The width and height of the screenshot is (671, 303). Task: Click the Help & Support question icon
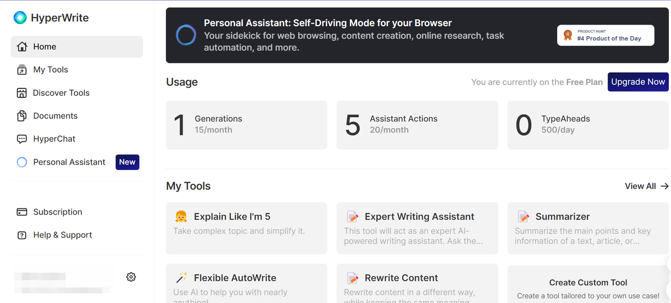click(22, 235)
